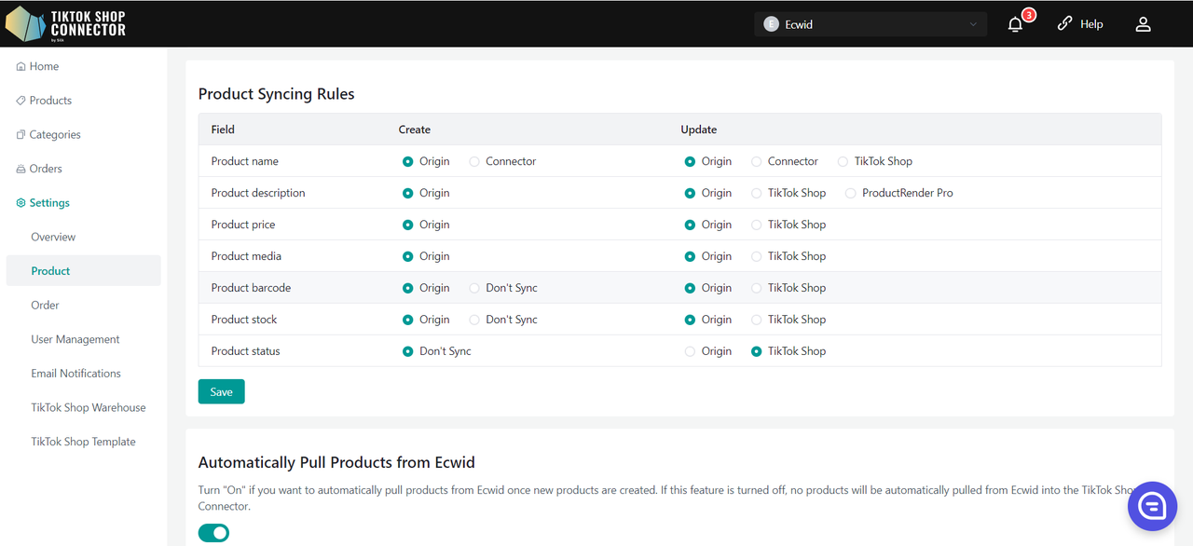Select Origin for Product name Update
1193x546 pixels.
click(x=690, y=161)
